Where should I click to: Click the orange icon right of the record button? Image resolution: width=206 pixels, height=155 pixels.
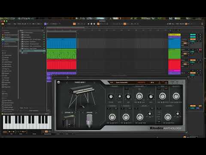[x=98, y=24]
